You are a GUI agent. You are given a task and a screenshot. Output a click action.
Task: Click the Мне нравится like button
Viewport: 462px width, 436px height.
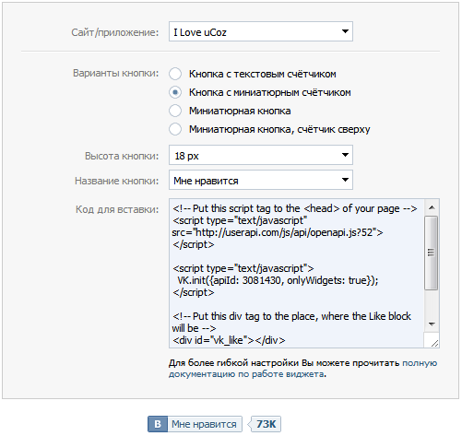point(195,424)
